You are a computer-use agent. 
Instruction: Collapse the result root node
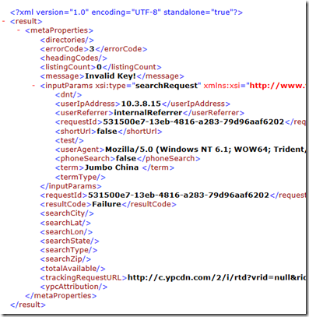click(x=4, y=21)
